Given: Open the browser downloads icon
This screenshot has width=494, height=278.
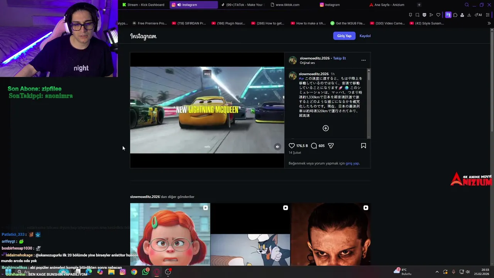Looking at the screenshot, I should (x=469, y=15).
